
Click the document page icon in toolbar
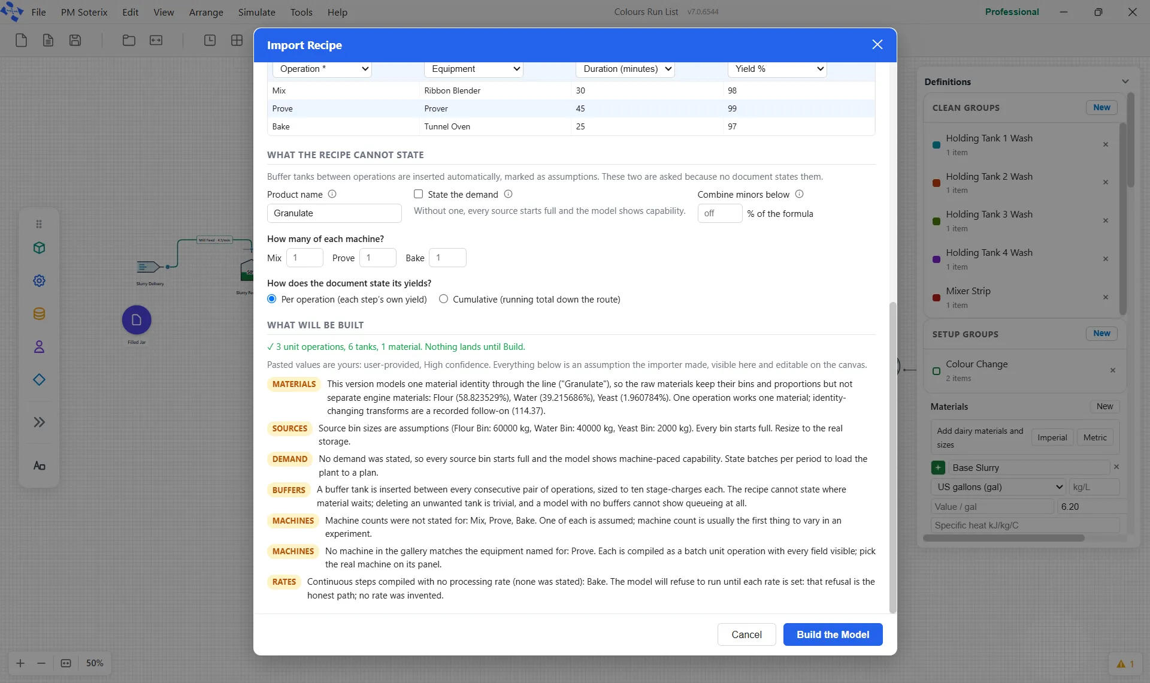48,40
